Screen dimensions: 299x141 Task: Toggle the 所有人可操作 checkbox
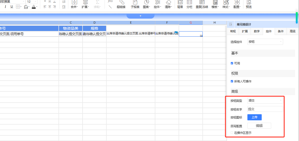click(x=232, y=81)
